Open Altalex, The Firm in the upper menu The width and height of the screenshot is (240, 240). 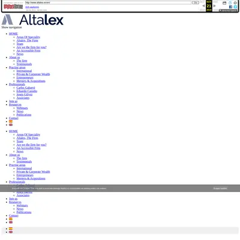(x=28, y=41)
